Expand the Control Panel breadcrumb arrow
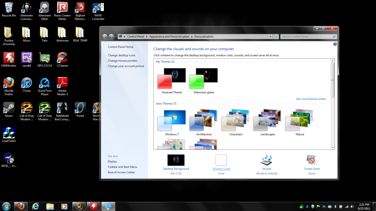376x211 pixels. point(147,37)
